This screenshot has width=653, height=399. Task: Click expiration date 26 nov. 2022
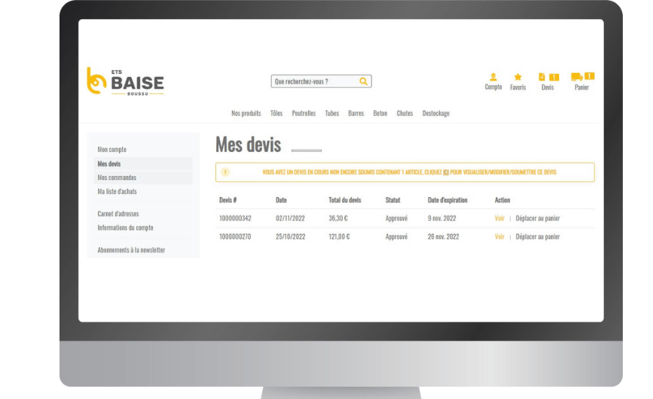(x=443, y=236)
